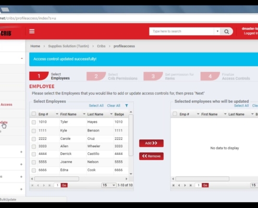The image size is (258, 208).
Task: Click the Clear All link in Select Employees
Action: [114, 106]
